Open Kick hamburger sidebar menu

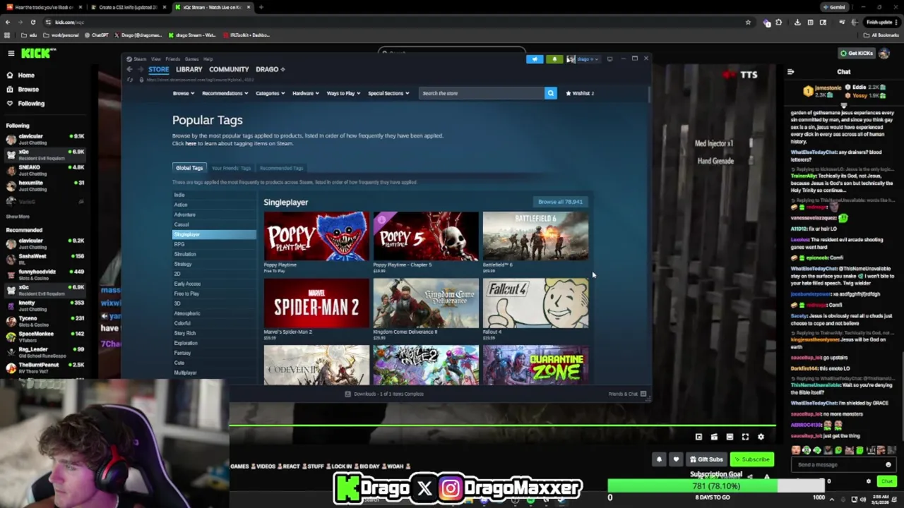(x=11, y=53)
